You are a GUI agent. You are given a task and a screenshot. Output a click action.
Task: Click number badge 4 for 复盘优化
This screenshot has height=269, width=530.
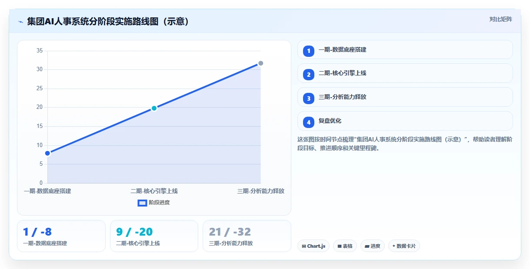pos(309,122)
